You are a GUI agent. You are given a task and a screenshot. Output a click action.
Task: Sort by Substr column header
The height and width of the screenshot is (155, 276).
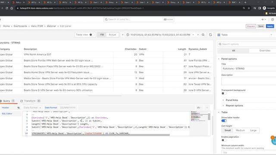[143, 49]
